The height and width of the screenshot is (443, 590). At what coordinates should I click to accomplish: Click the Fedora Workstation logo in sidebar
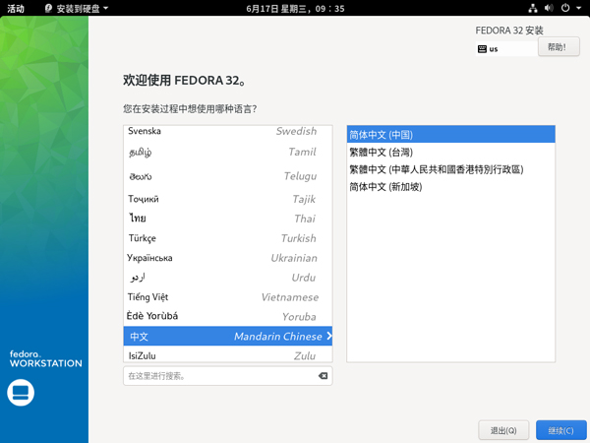tap(45, 358)
